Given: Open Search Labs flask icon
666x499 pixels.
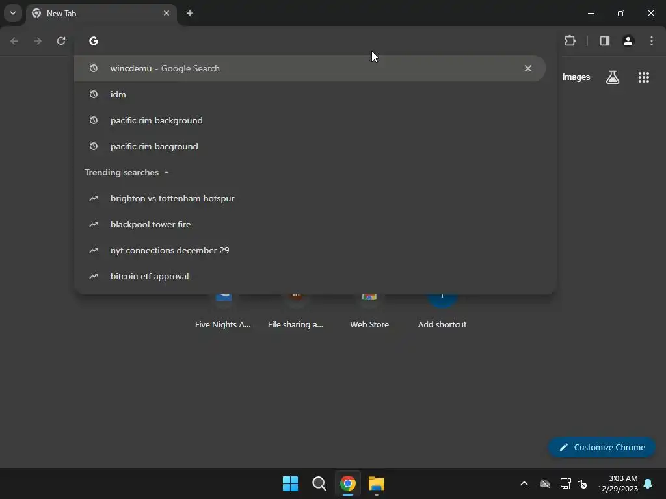Looking at the screenshot, I should 613,77.
